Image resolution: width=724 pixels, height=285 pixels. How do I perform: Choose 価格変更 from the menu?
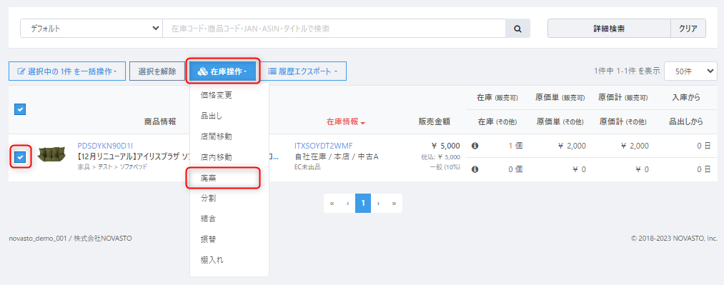tap(216, 96)
